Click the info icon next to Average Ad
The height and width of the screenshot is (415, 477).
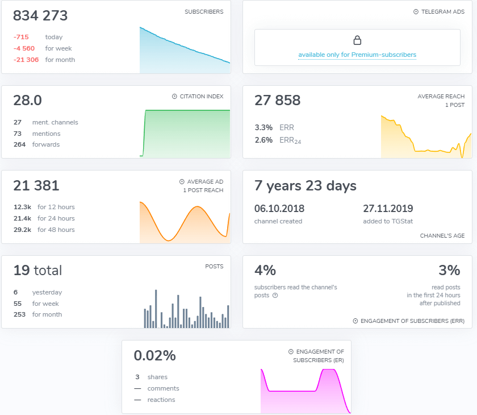tap(182, 182)
